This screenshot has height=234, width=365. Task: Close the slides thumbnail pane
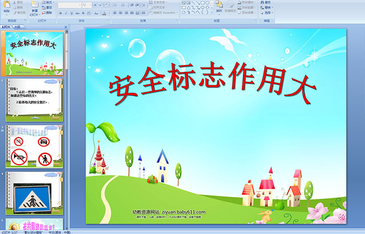[x=66, y=27]
